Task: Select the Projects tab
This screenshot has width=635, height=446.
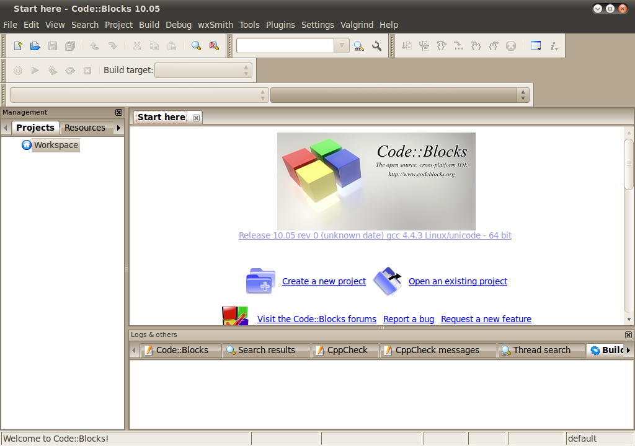Action: [x=35, y=128]
